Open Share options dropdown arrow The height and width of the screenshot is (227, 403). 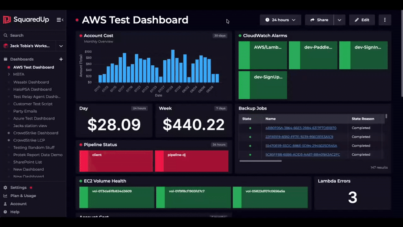click(x=340, y=20)
